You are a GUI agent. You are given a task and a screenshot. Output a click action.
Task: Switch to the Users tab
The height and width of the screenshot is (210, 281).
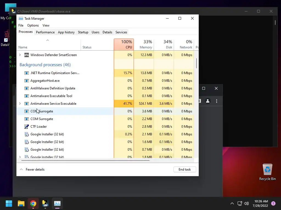[95, 32]
